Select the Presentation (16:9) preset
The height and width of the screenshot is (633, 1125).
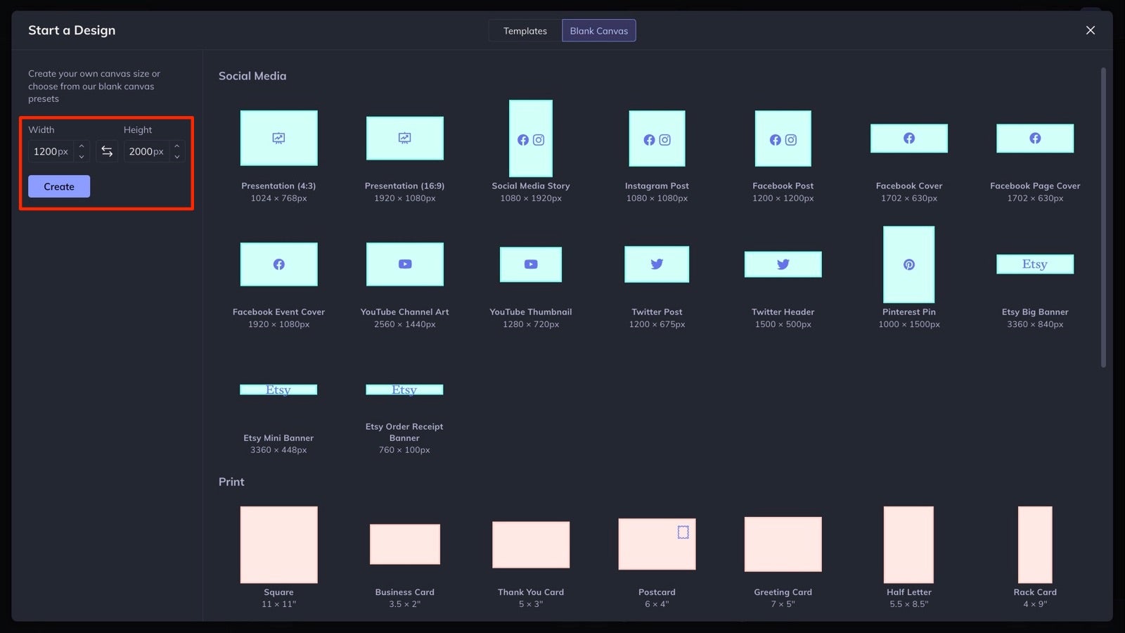tap(404, 139)
